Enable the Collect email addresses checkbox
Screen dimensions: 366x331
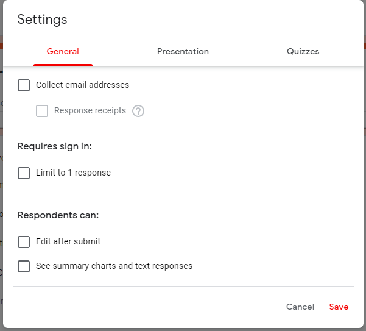(24, 85)
